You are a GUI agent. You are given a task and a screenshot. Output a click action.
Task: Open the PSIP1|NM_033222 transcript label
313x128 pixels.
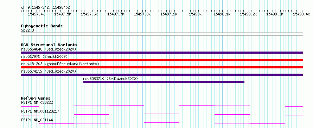click(37, 102)
